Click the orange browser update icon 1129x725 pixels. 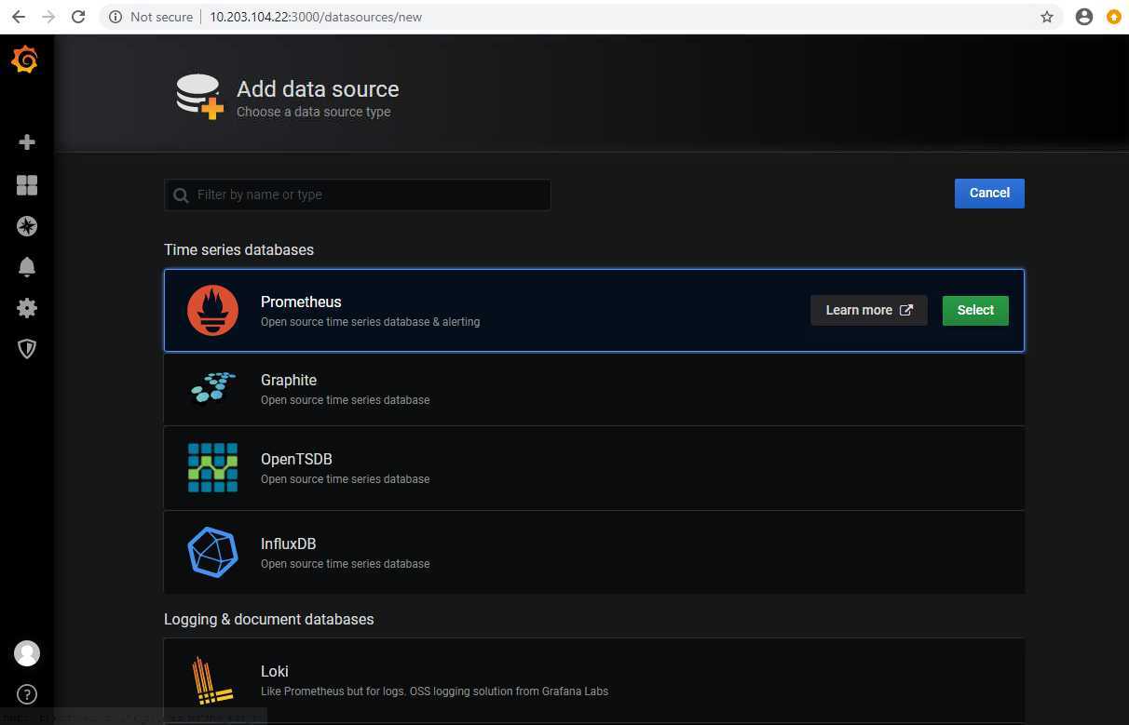pos(1113,17)
